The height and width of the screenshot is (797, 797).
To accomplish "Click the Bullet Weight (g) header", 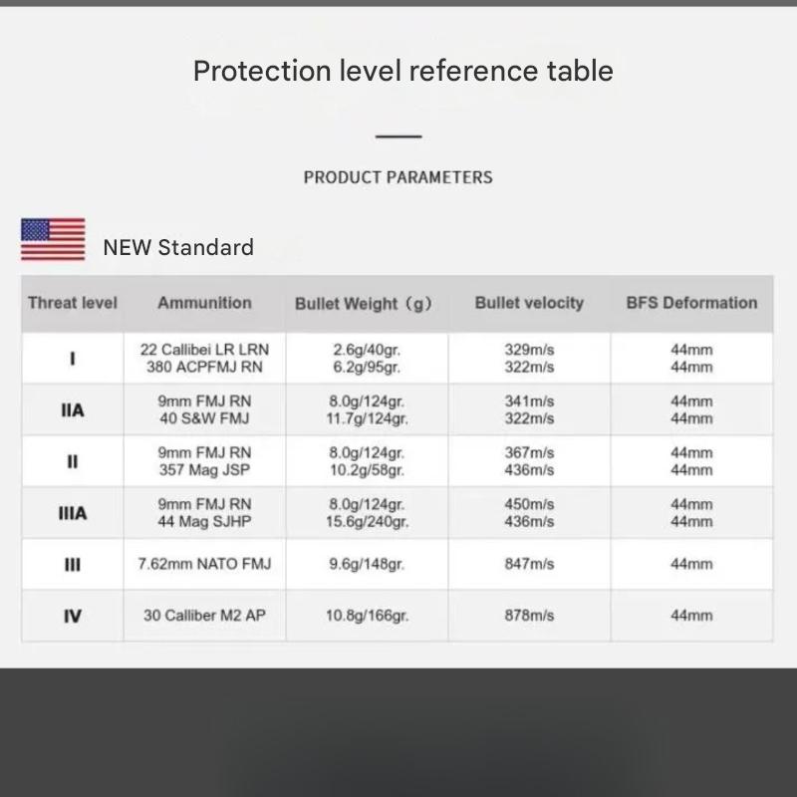I will click(367, 304).
